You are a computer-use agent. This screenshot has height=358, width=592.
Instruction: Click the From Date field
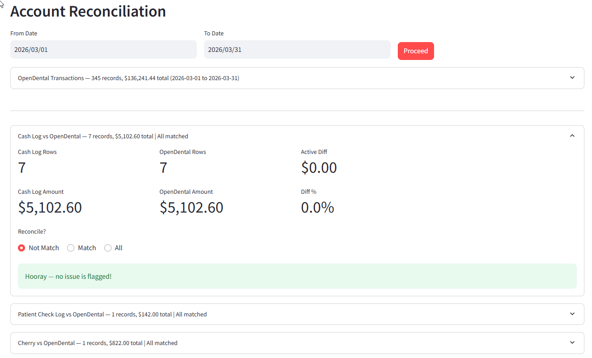[103, 49]
